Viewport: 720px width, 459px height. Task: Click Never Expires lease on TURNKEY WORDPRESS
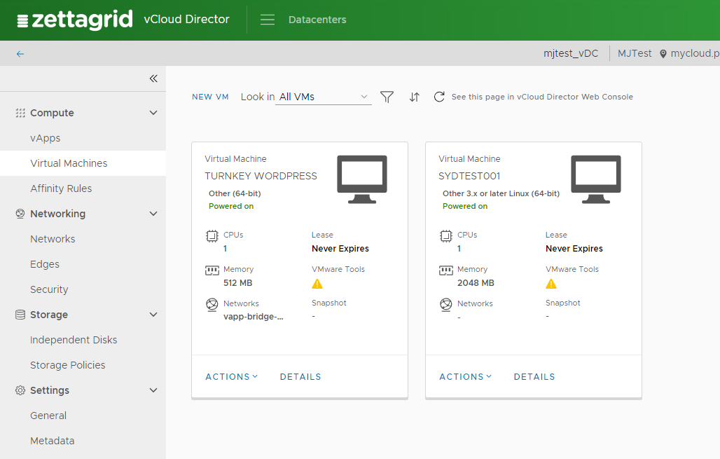pos(340,249)
